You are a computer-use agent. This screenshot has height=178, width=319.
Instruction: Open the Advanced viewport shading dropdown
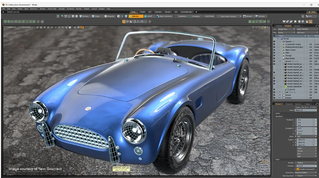pyautogui.click(x=26, y=27)
